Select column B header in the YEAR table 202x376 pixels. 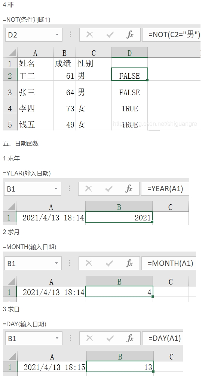pyautogui.click(x=119, y=207)
